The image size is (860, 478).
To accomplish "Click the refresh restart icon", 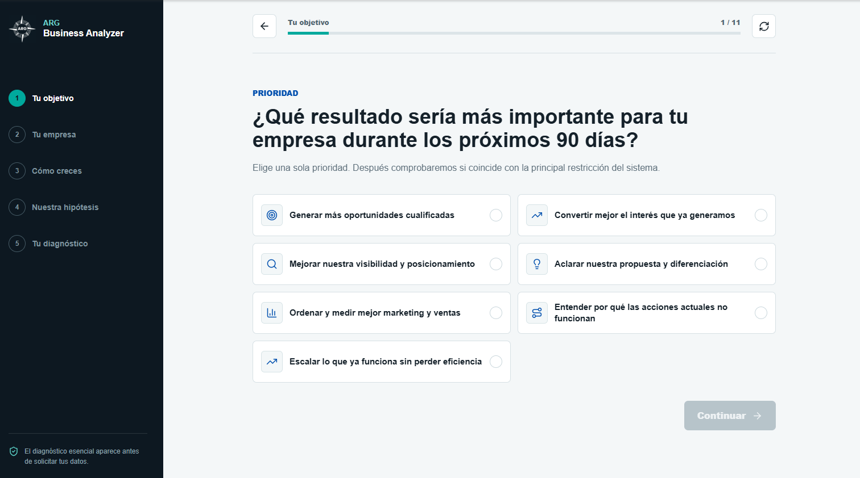I will [764, 26].
